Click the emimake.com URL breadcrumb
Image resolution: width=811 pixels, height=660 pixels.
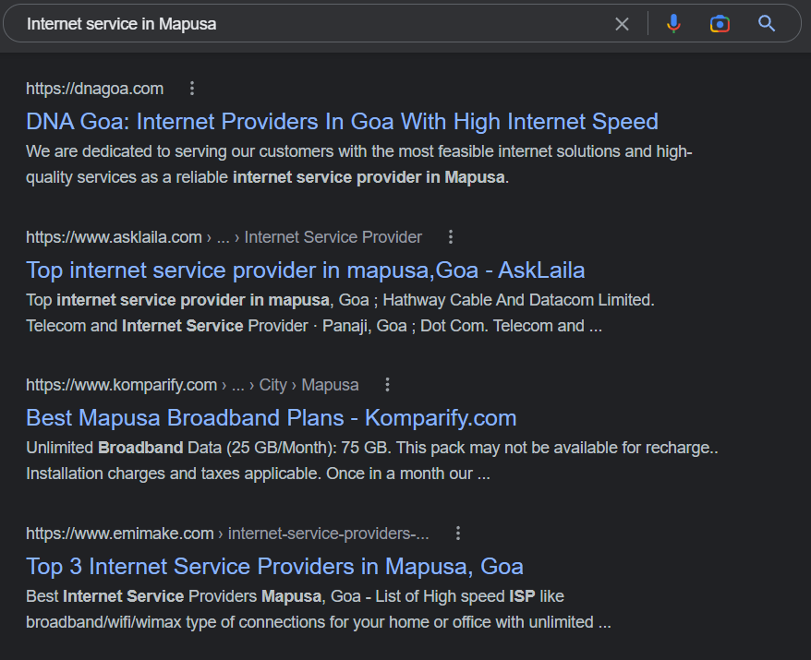pyautogui.click(x=119, y=534)
